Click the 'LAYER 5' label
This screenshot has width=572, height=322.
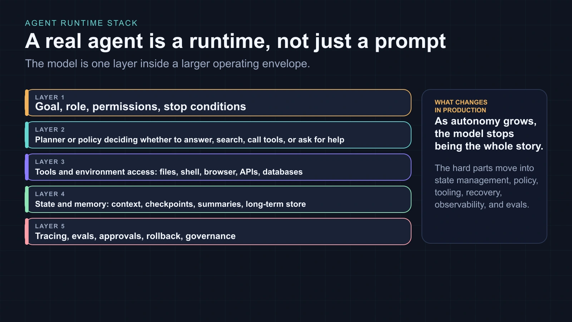click(x=50, y=226)
